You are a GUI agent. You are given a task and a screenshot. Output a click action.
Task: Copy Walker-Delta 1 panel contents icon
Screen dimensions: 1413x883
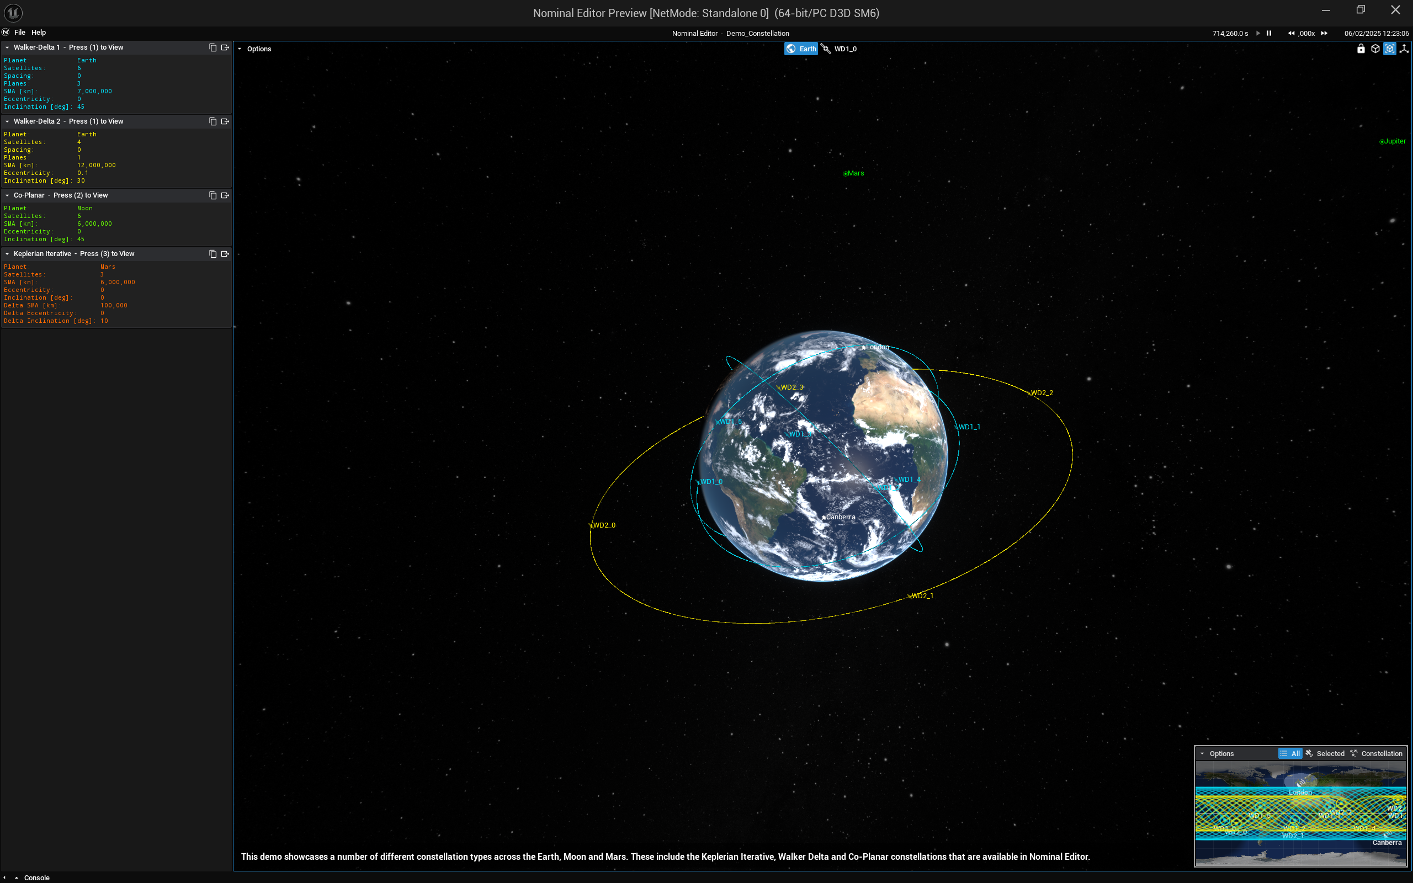point(213,47)
